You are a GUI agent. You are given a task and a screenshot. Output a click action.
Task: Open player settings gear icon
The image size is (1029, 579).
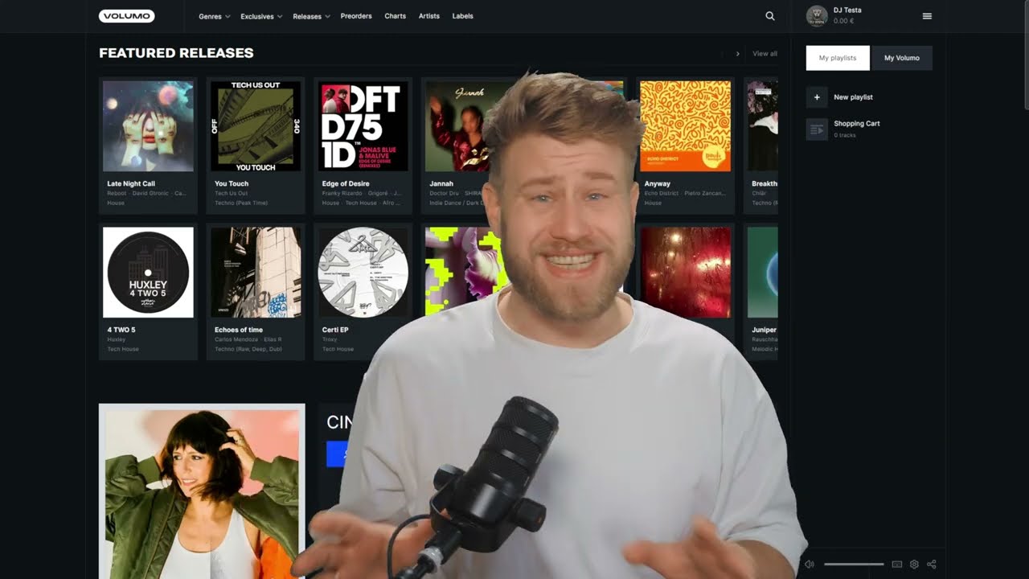[x=914, y=565]
